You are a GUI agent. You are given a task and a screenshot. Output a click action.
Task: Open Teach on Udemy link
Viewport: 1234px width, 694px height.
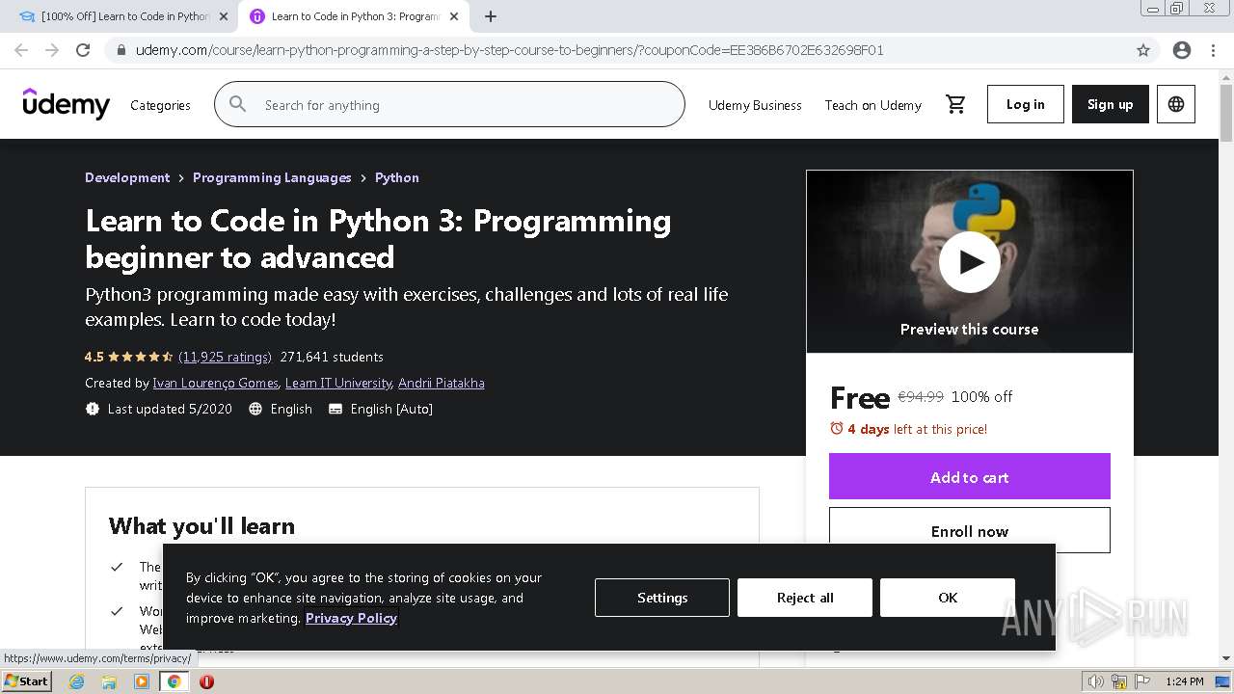pos(873,105)
